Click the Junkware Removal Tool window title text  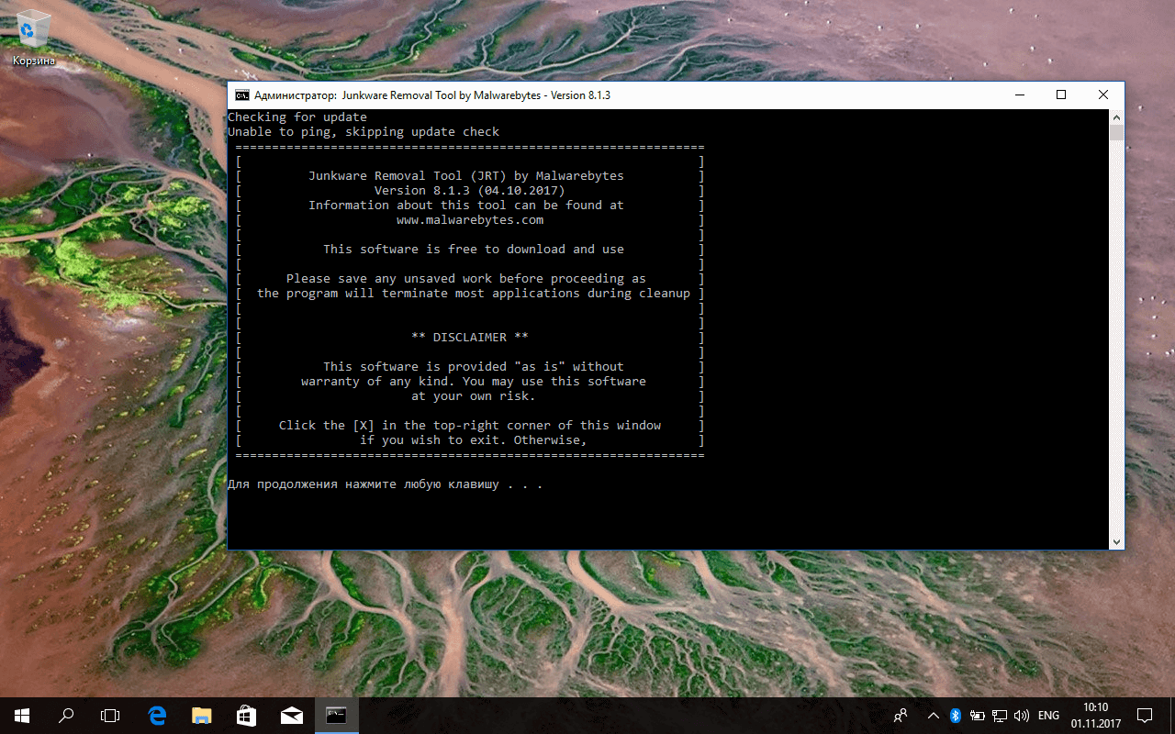tap(432, 95)
